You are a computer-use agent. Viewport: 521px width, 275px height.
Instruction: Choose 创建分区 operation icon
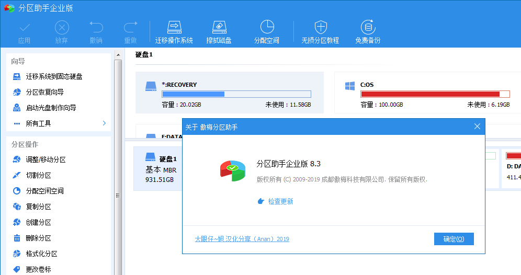point(17,222)
